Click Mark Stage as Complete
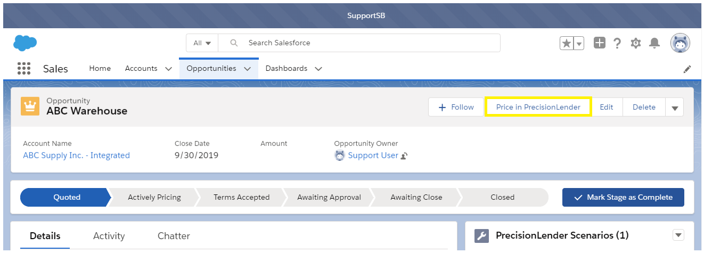This screenshot has width=704, height=253. 623,197
